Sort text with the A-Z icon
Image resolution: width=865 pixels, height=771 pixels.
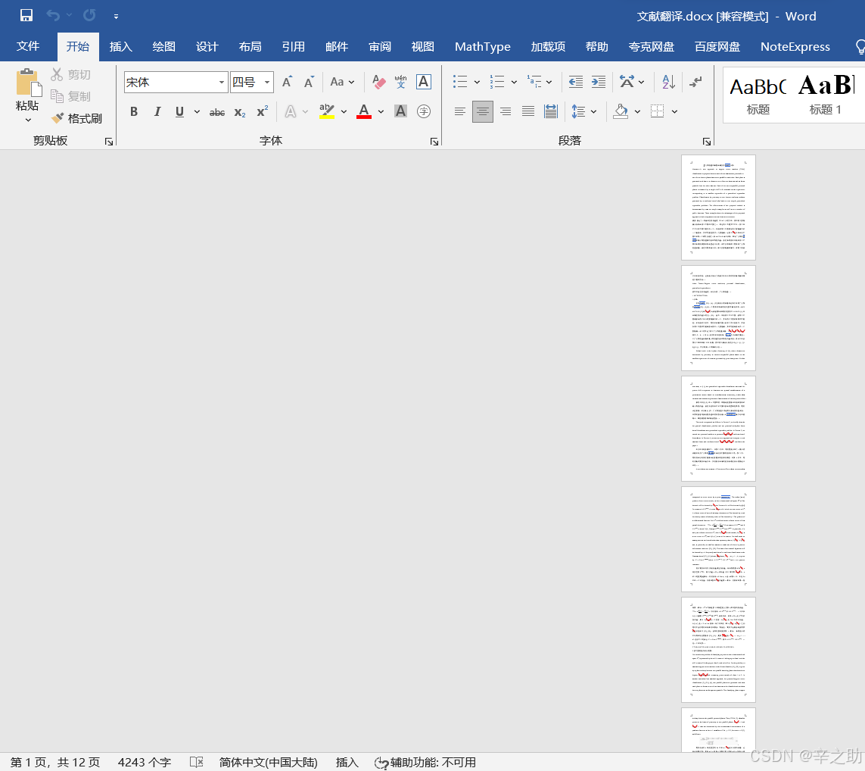[668, 83]
